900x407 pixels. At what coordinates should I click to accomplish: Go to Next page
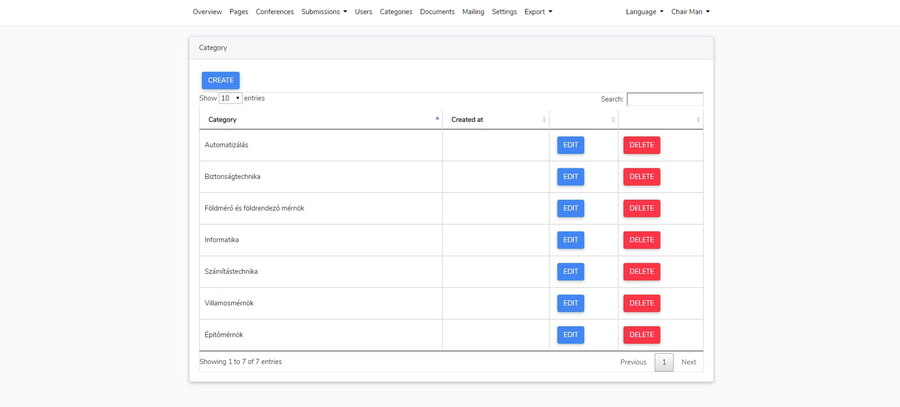(x=688, y=362)
